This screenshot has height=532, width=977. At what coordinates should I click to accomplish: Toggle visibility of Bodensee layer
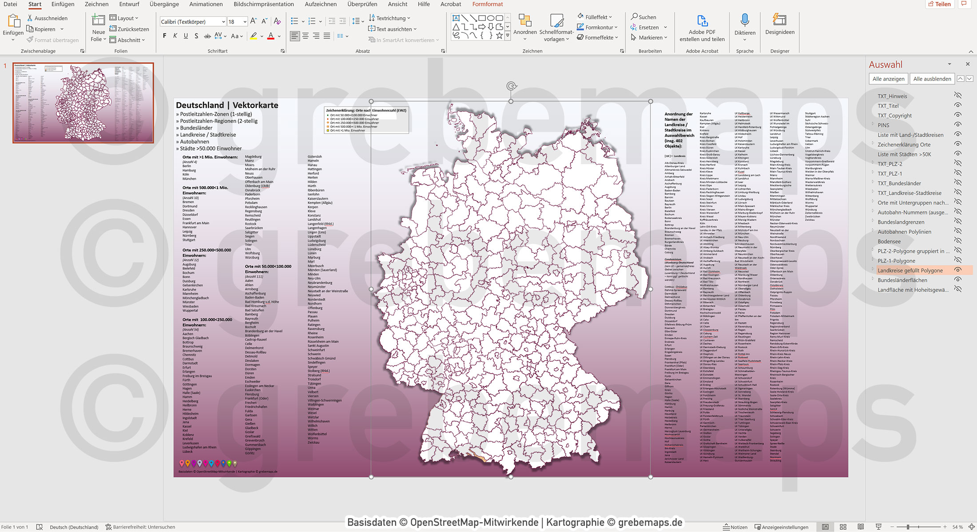pos(957,241)
